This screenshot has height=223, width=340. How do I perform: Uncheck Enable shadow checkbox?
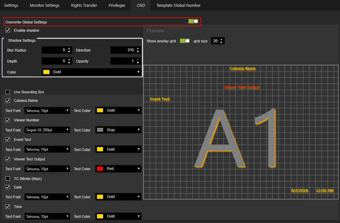8,30
